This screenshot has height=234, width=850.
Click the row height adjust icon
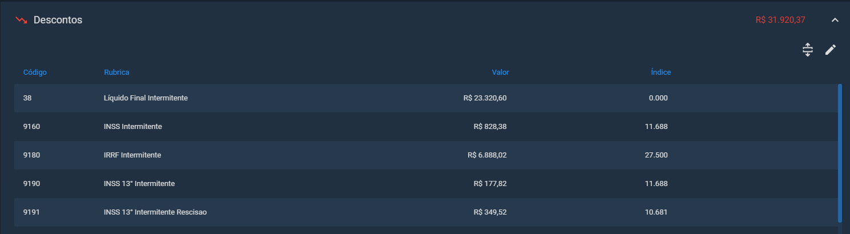[807, 50]
